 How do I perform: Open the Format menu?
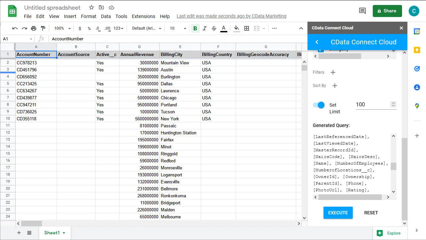coord(89,16)
